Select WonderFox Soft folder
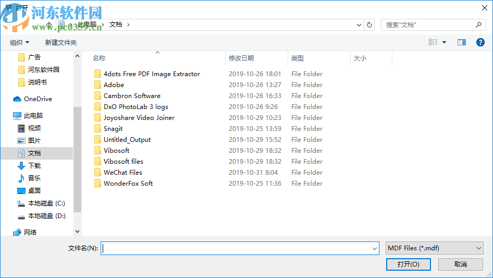 tap(128, 183)
